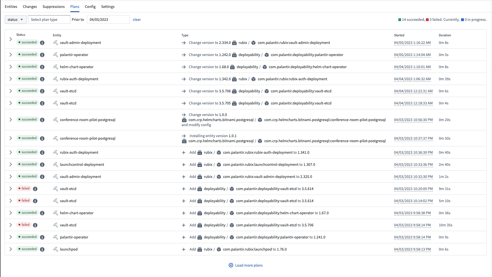Screen dimensions: 492x277
Task: Click arrow icon of Change version to 1.68.0
Action: [x=184, y=67]
